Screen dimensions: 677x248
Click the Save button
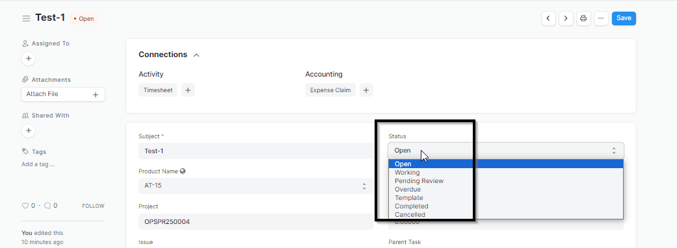pos(624,18)
